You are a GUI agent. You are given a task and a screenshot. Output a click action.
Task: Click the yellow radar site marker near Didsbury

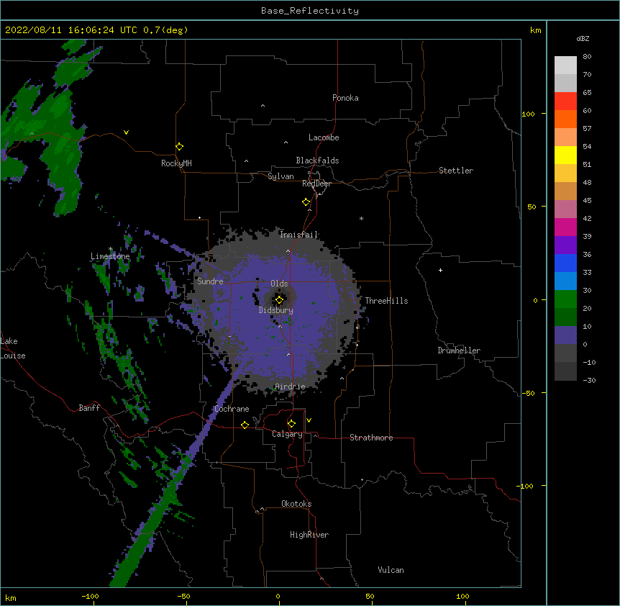279,300
